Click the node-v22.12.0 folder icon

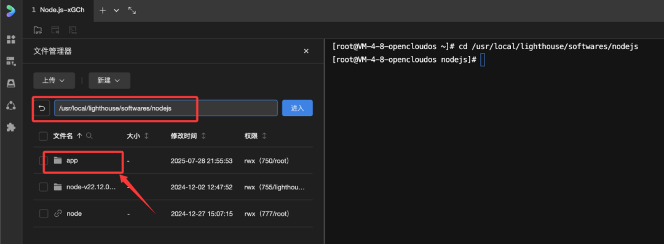[58, 187]
